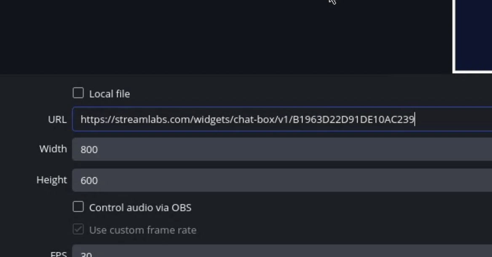492x257 pixels.
Task: Click the Use custom frame rate label
Action: click(x=142, y=230)
